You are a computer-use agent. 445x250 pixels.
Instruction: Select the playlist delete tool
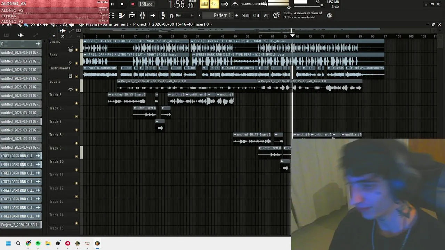coord(33,25)
